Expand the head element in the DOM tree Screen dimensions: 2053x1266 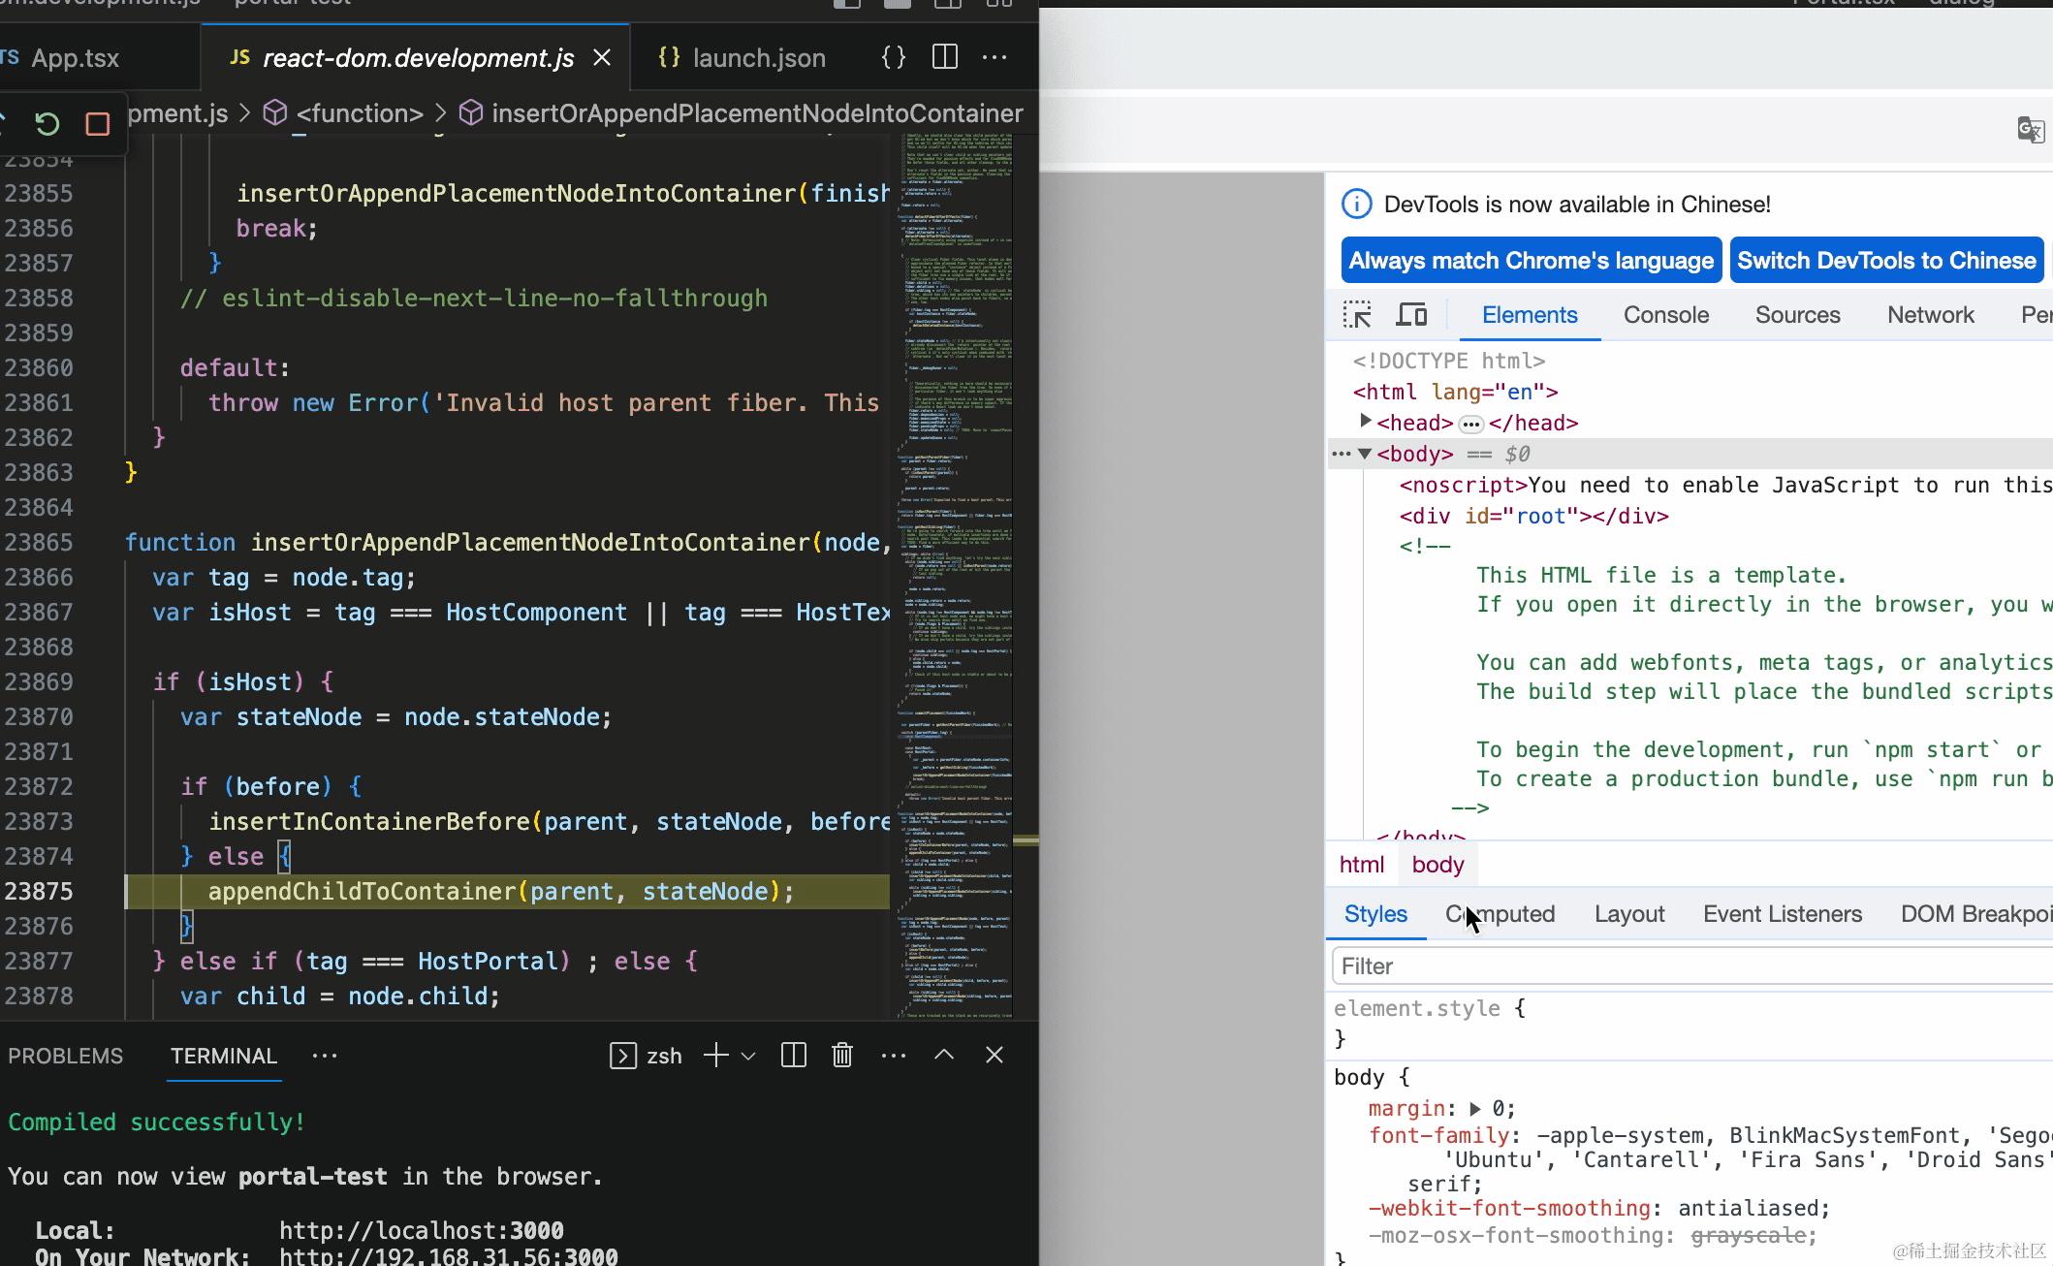click(x=1365, y=422)
